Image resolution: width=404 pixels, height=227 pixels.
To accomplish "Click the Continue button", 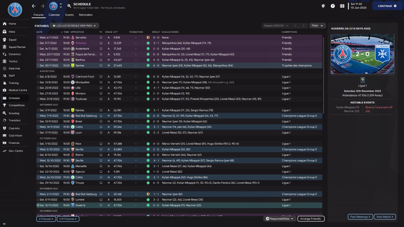I will [387, 6].
